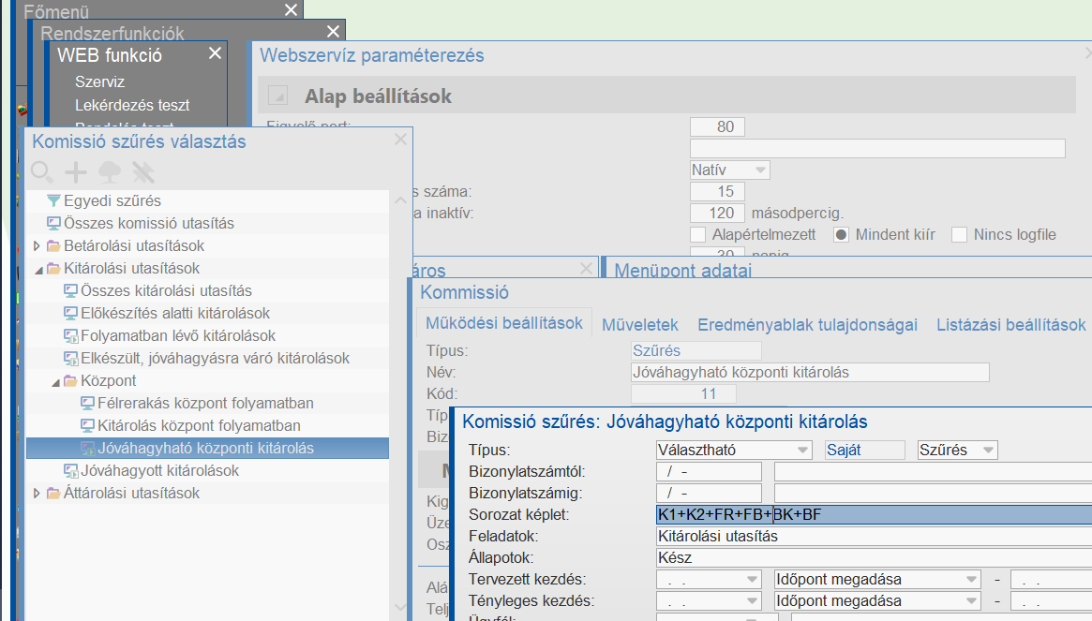Toggle the Nincs logfile checkbox
This screenshot has height=621, width=1092.
pyautogui.click(x=959, y=234)
